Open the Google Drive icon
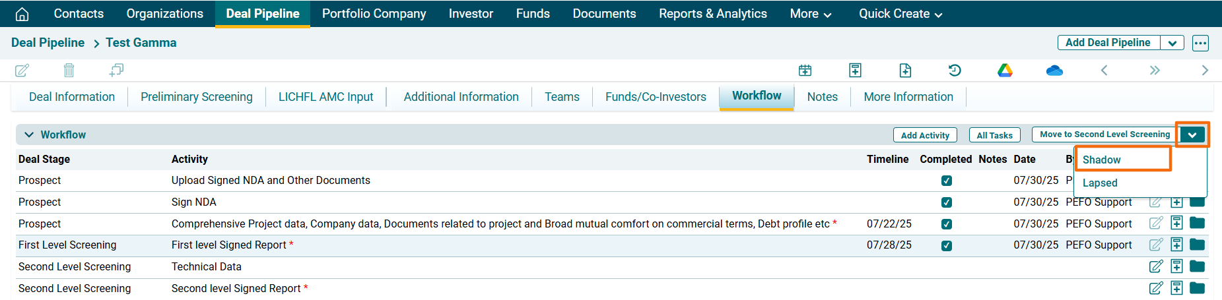This screenshot has height=300, width=1222. pyautogui.click(x=1005, y=70)
